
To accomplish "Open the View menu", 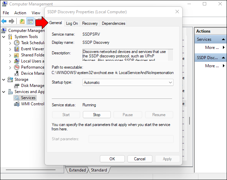I will click(x=36, y=13).
